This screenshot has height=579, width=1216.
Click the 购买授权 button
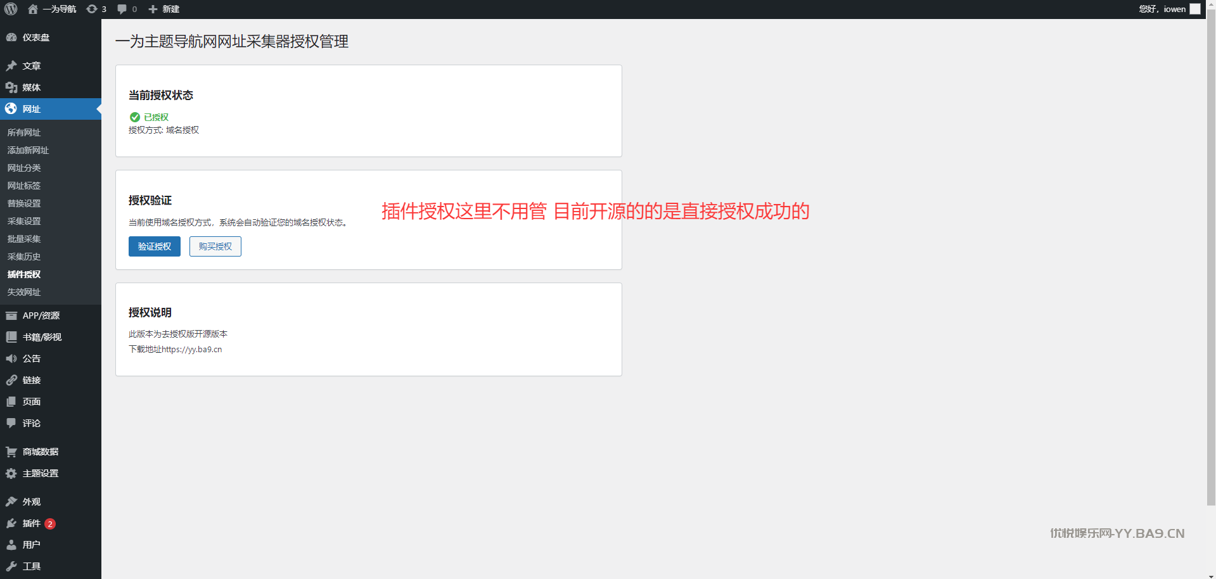(215, 246)
